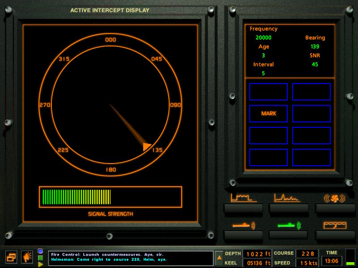The image size is (358, 268).
Task: Select the green active intercept submarine icon
Action: click(289, 225)
